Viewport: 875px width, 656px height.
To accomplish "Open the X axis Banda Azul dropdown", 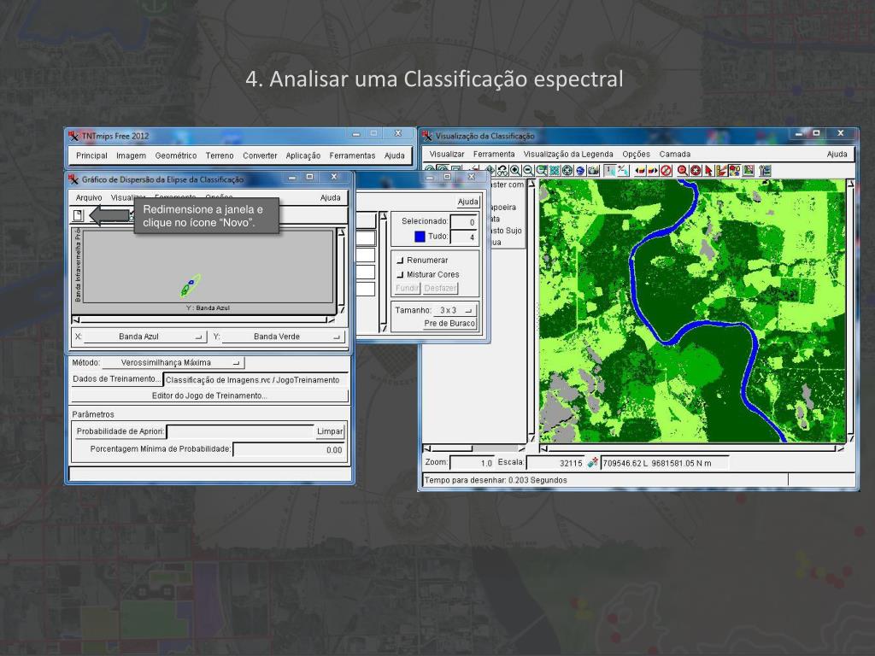I will tap(144, 337).
